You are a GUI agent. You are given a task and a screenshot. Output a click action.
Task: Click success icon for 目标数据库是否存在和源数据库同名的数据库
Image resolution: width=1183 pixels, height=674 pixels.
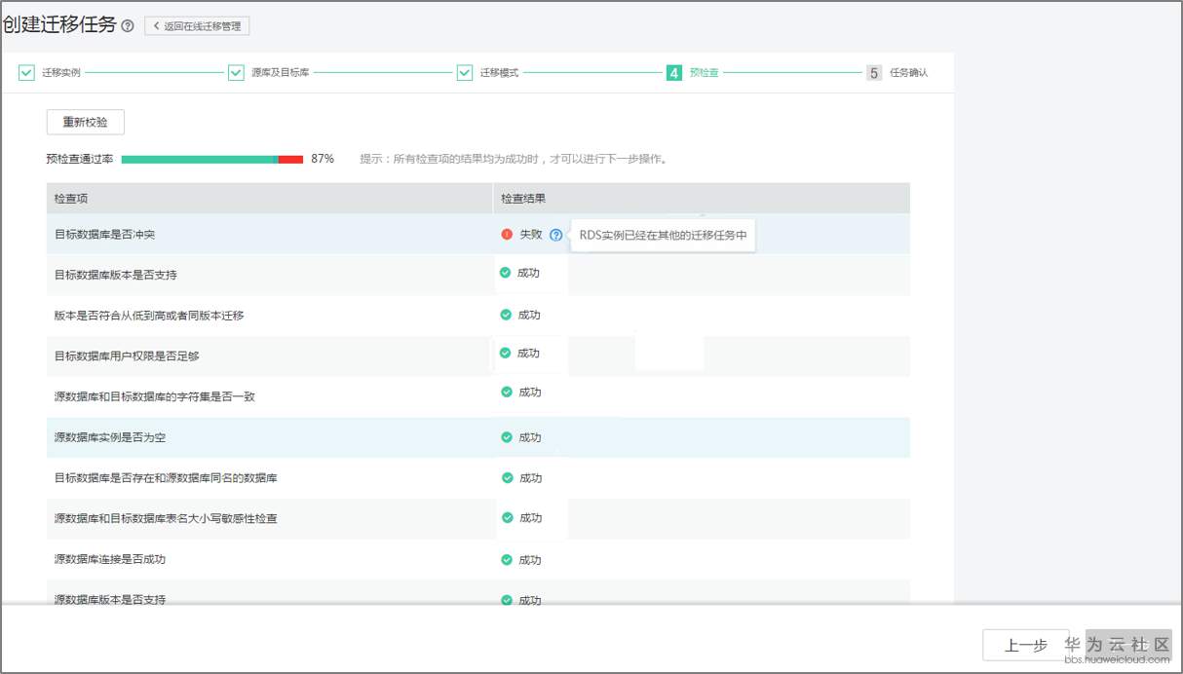pos(508,477)
